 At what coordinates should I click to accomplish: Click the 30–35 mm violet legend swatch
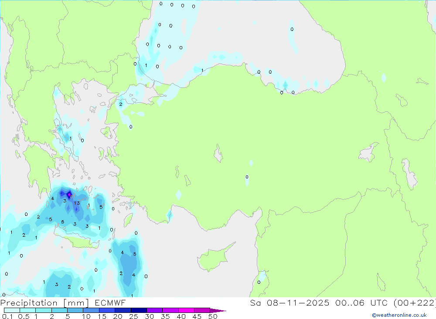[155, 310]
